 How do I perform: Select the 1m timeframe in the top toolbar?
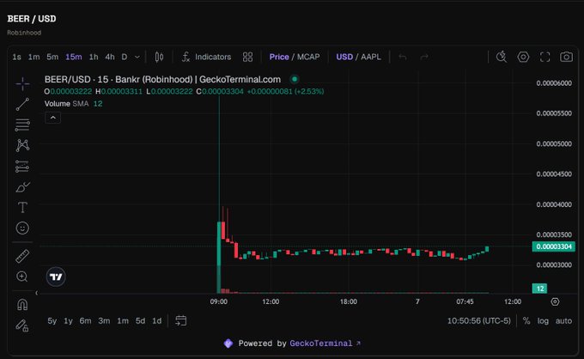click(33, 57)
